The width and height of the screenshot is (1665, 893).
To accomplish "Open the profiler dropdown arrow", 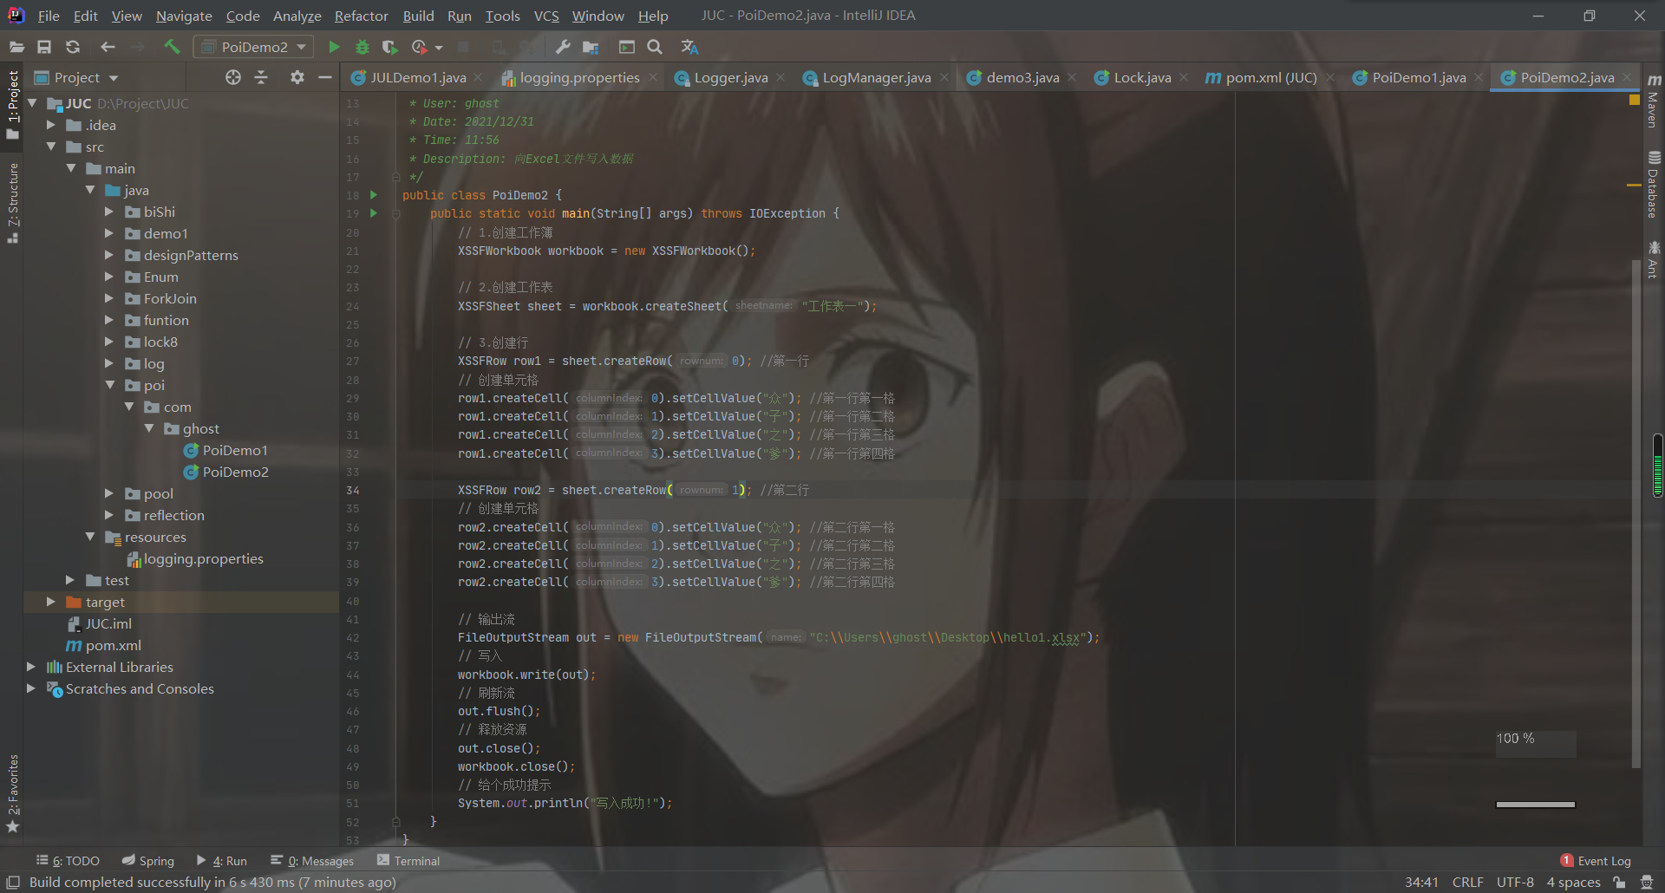I will (x=439, y=48).
